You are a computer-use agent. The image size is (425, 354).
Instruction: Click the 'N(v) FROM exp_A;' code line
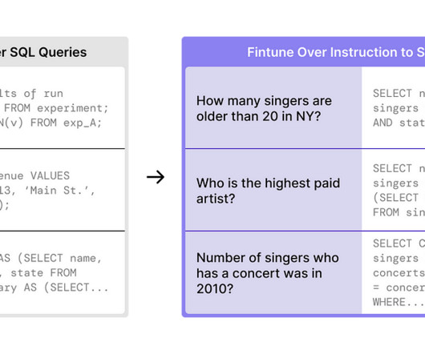click(x=51, y=123)
